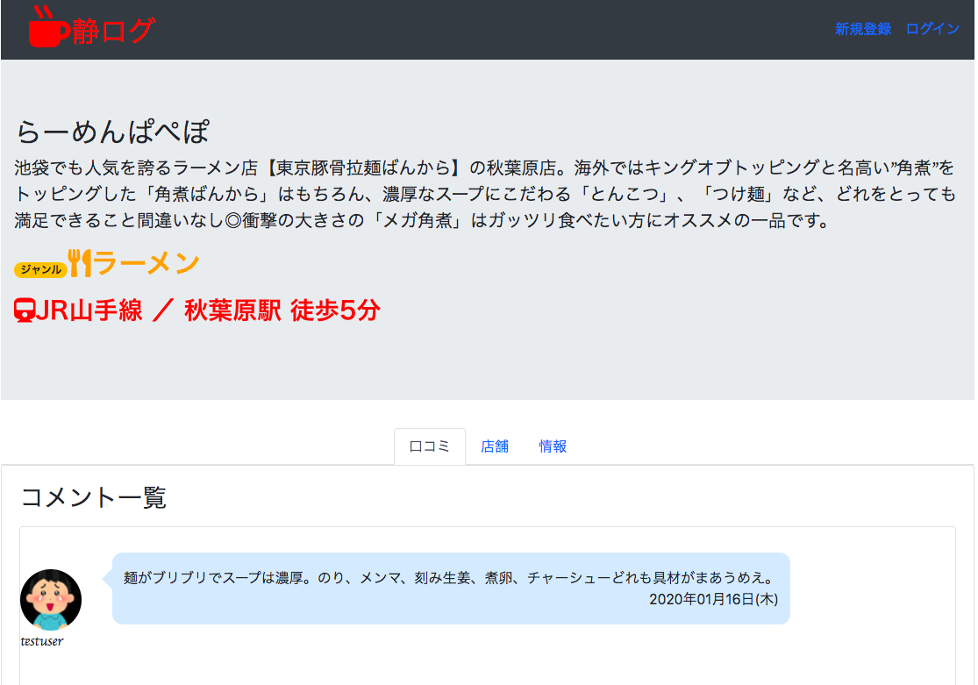Select the 口コミ tab

coord(430,446)
